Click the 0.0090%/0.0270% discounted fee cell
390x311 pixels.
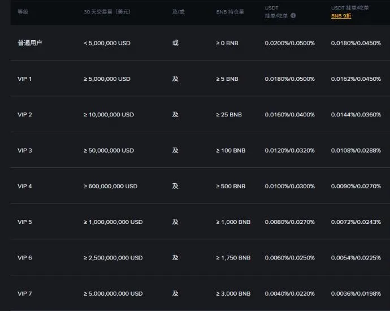coord(356,187)
